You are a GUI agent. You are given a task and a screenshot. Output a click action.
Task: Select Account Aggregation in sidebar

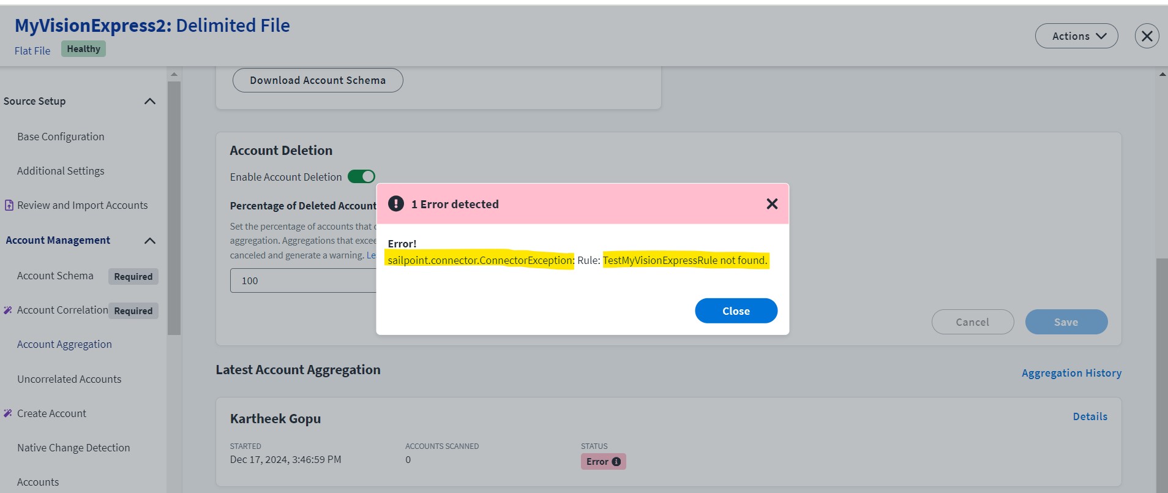64,344
